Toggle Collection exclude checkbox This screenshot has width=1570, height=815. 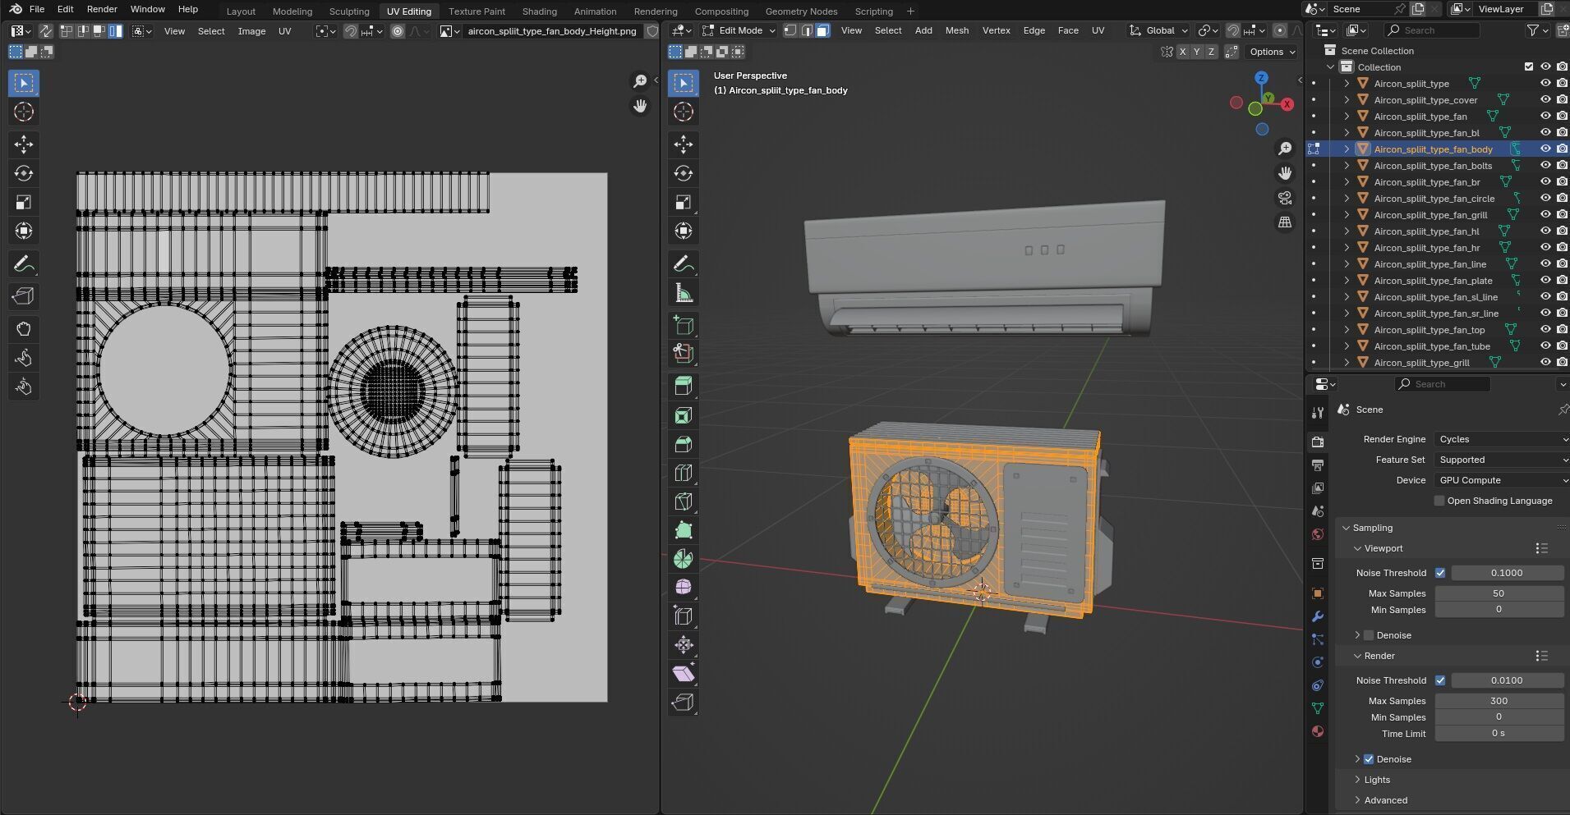[1529, 67]
